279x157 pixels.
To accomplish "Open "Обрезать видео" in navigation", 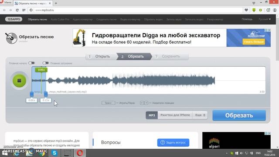I will [153, 19].
